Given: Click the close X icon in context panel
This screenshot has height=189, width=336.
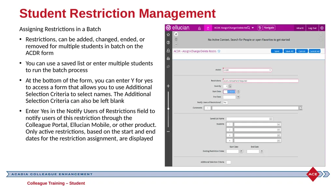Looking at the screenshot, I should click(321, 34).
